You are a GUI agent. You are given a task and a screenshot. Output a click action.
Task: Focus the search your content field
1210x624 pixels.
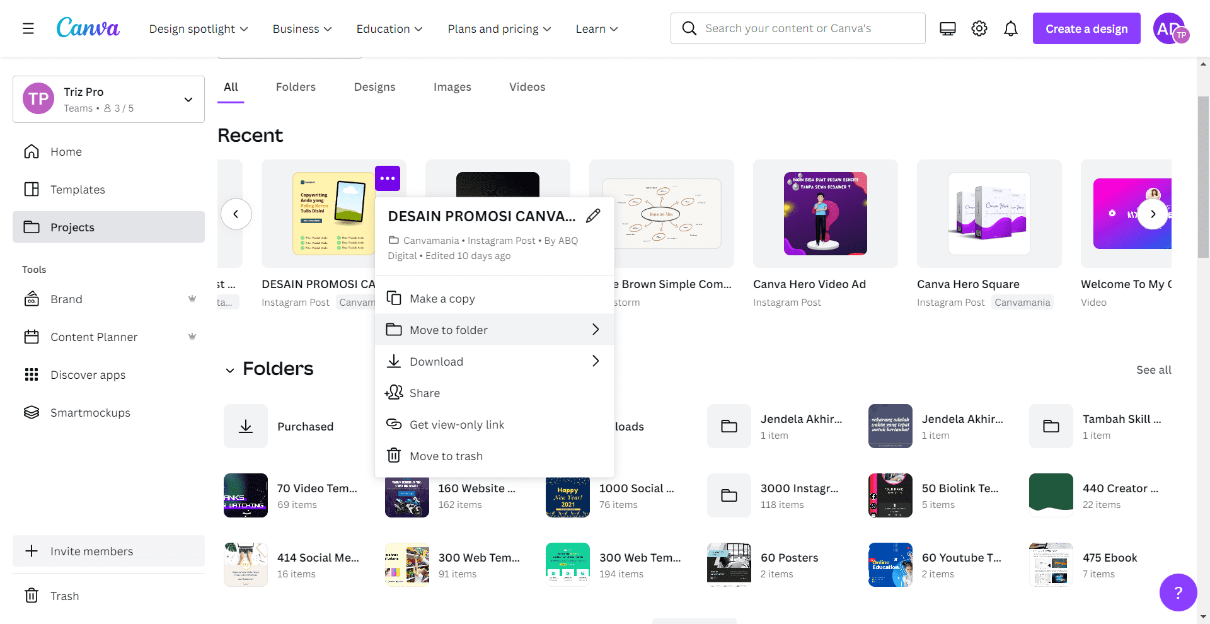point(798,28)
